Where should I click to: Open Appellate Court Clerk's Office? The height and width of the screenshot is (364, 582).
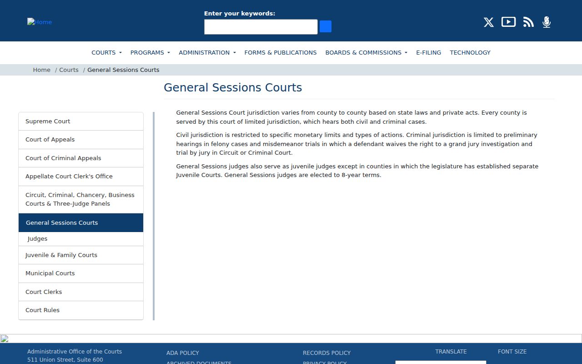[x=81, y=177]
